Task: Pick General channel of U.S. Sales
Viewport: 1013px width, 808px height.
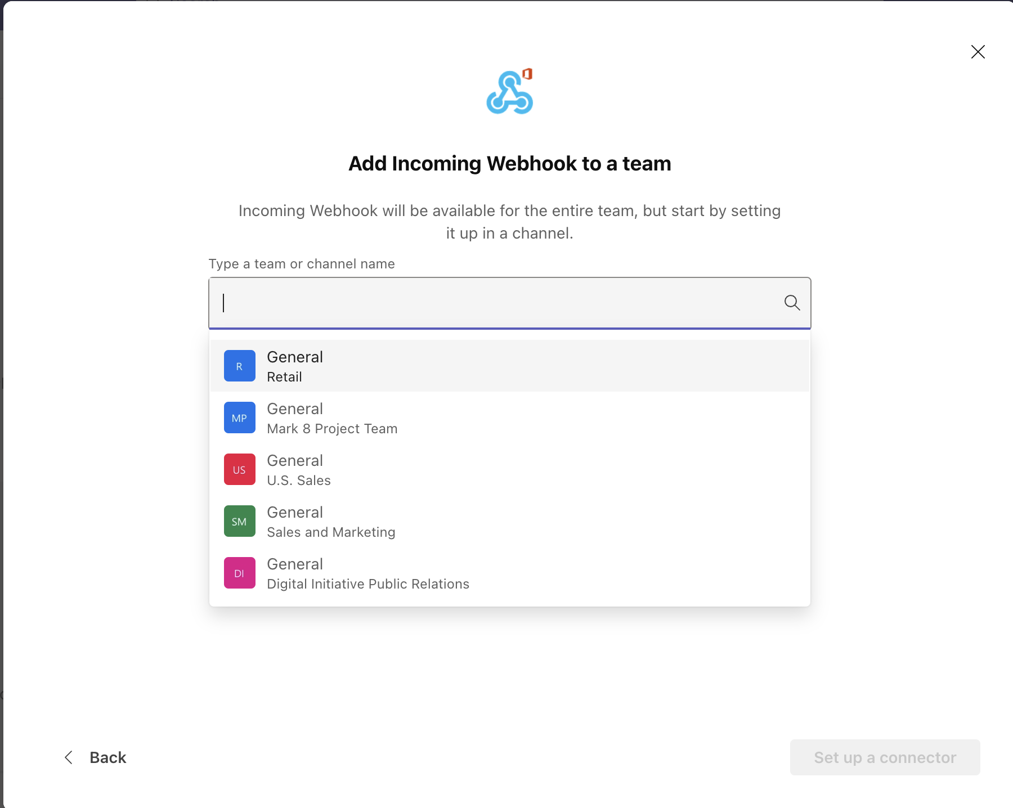Action: click(510, 469)
